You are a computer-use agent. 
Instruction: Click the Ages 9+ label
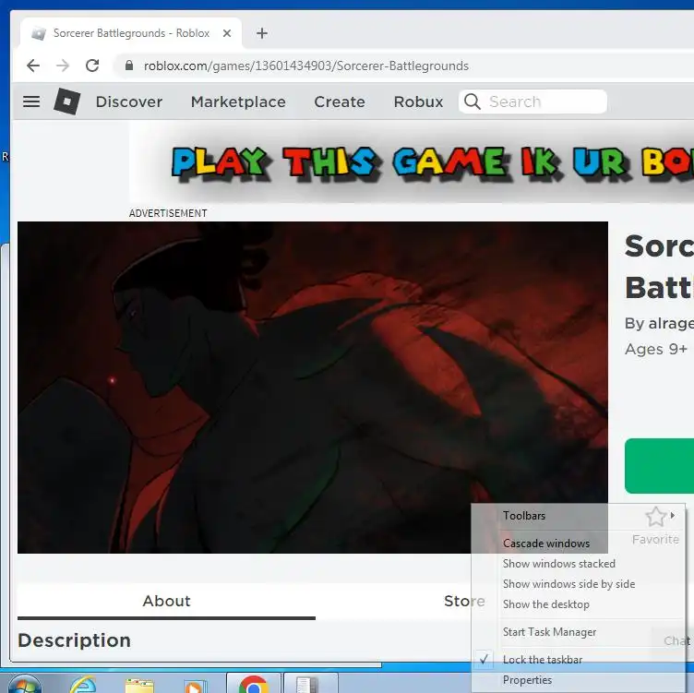[656, 349]
